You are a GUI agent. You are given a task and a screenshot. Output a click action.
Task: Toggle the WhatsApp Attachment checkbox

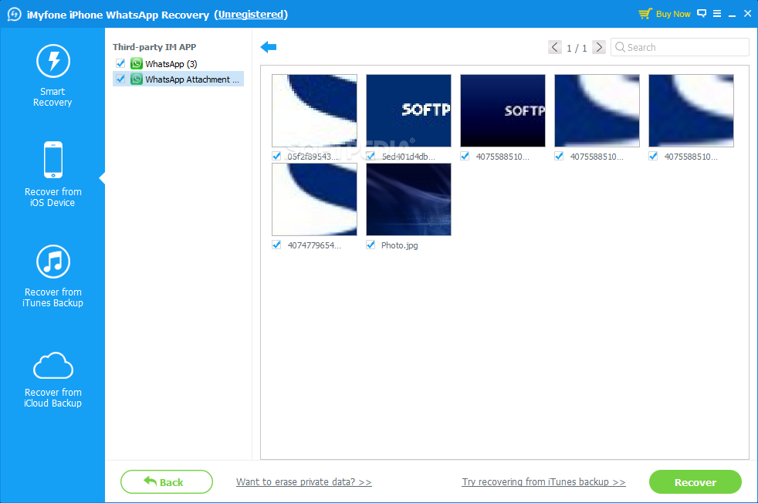point(120,79)
